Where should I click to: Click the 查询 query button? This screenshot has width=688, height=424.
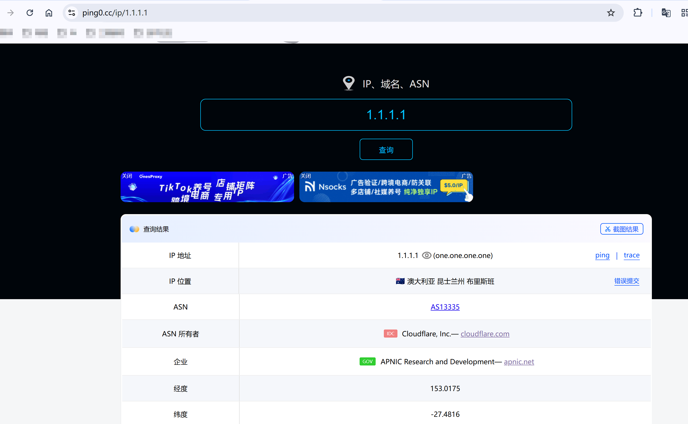pyautogui.click(x=386, y=150)
